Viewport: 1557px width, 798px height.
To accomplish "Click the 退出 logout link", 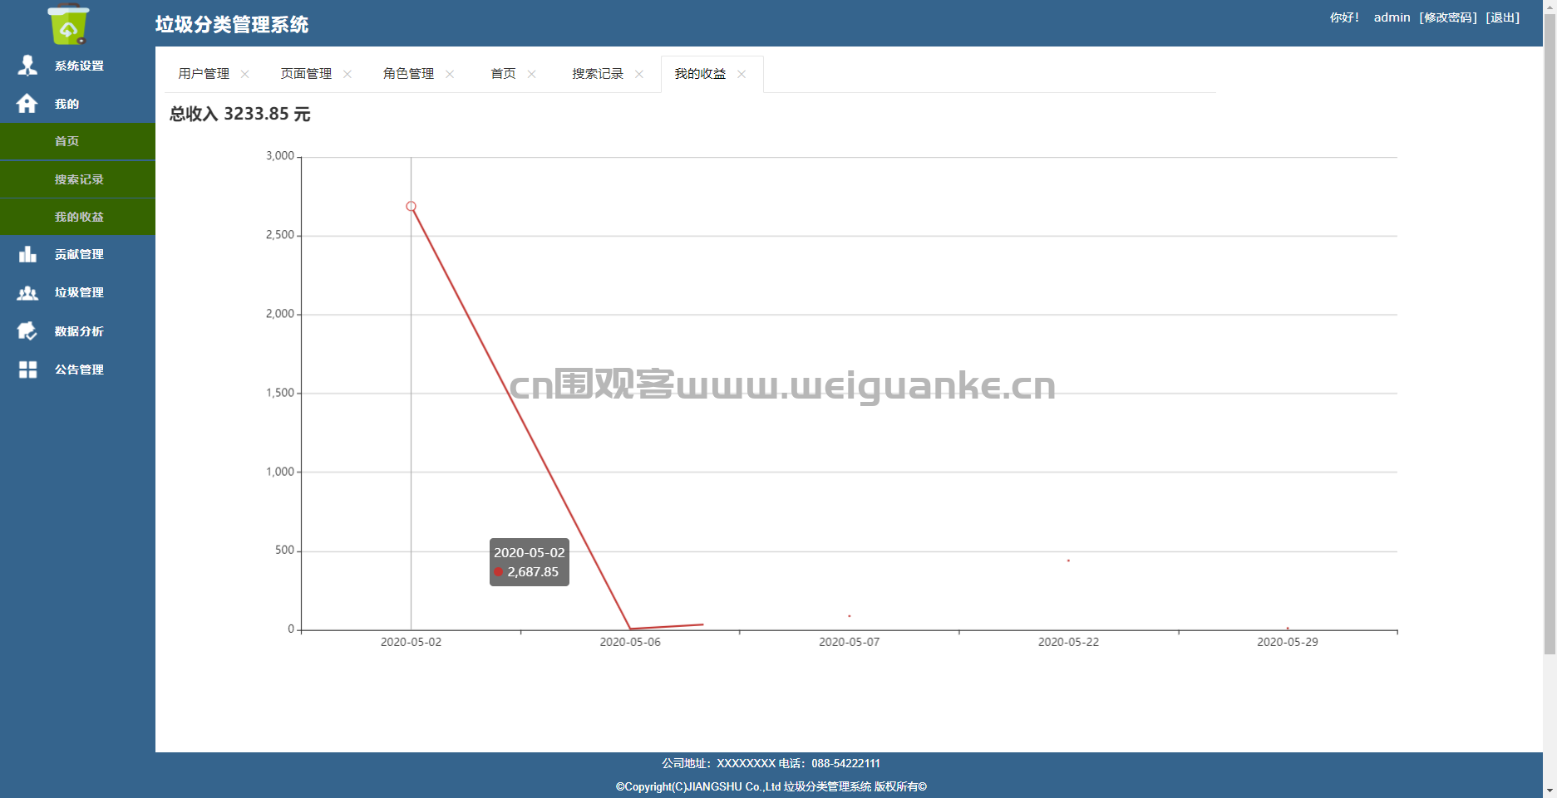I will coord(1503,17).
